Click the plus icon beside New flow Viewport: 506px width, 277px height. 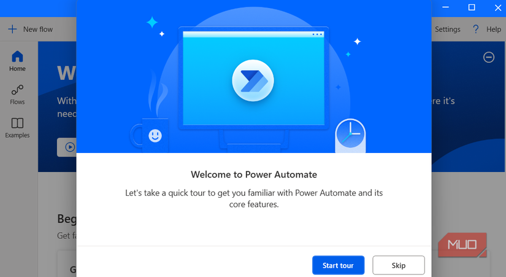(x=12, y=29)
